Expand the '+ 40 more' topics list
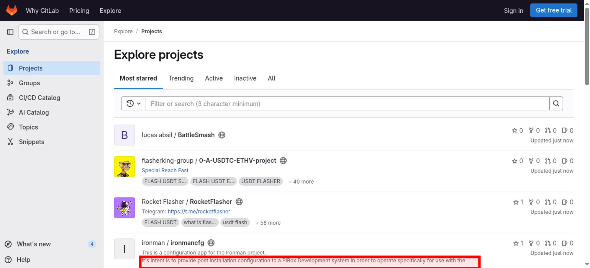This screenshot has height=268, width=590. coord(301,182)
